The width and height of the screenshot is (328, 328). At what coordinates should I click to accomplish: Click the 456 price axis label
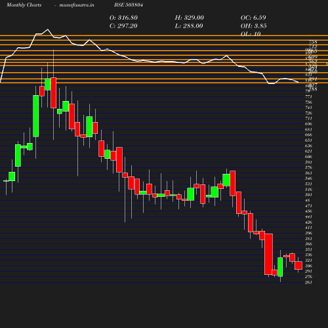(308, 211)
